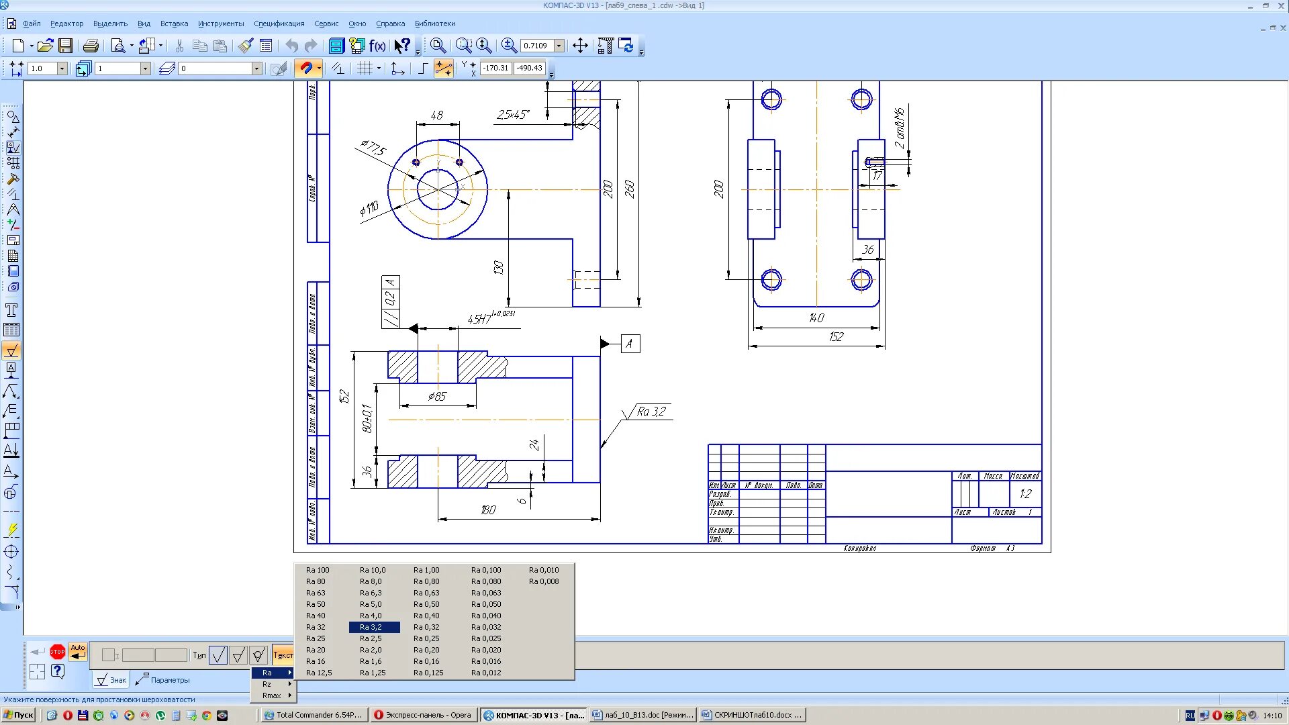Choose Ra 0,80 from roughness list
The width and height of the screenshot is (1289, 725).
pos(426,581)
